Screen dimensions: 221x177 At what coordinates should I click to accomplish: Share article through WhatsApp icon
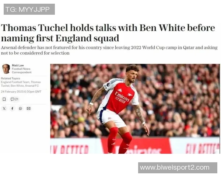(x=20, y=108)
